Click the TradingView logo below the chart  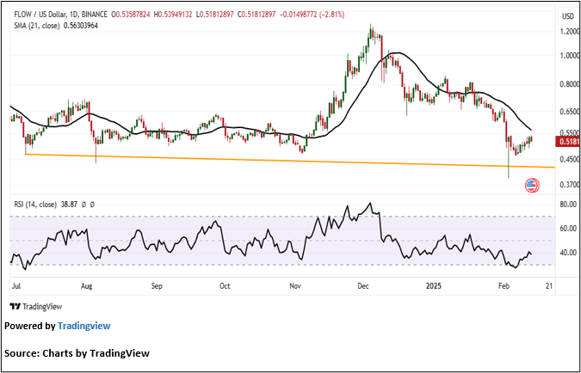[36, 306]
